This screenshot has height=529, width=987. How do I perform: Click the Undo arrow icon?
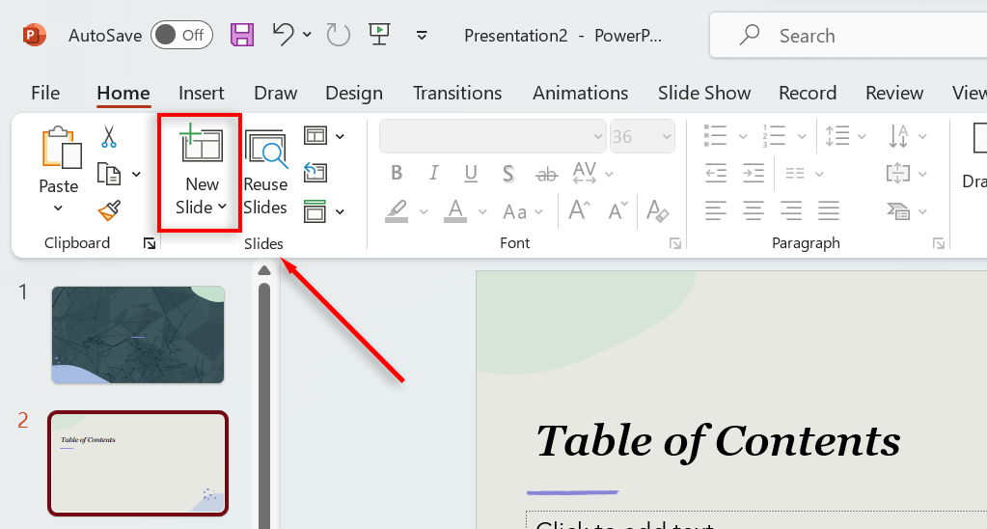coord(283,36)
